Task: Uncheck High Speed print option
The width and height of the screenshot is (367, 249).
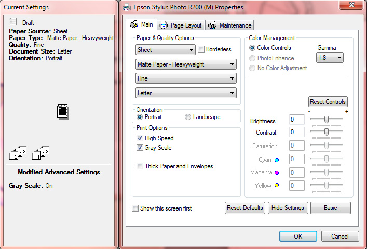Action: (140, 138)
